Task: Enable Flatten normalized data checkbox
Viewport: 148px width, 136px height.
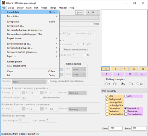Action: [x=62, y=49]
